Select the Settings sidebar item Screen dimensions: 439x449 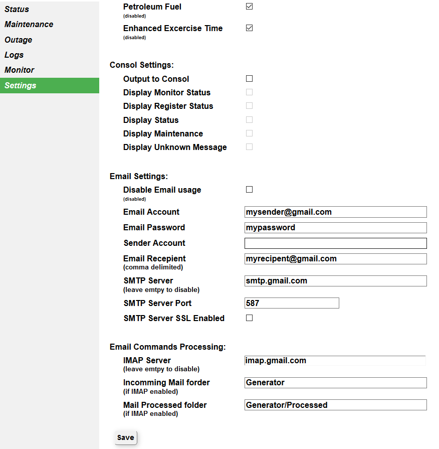[50, 85]
